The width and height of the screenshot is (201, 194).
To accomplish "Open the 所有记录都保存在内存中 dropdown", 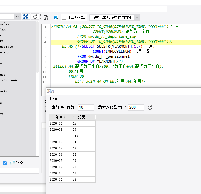I will (137, 18).
